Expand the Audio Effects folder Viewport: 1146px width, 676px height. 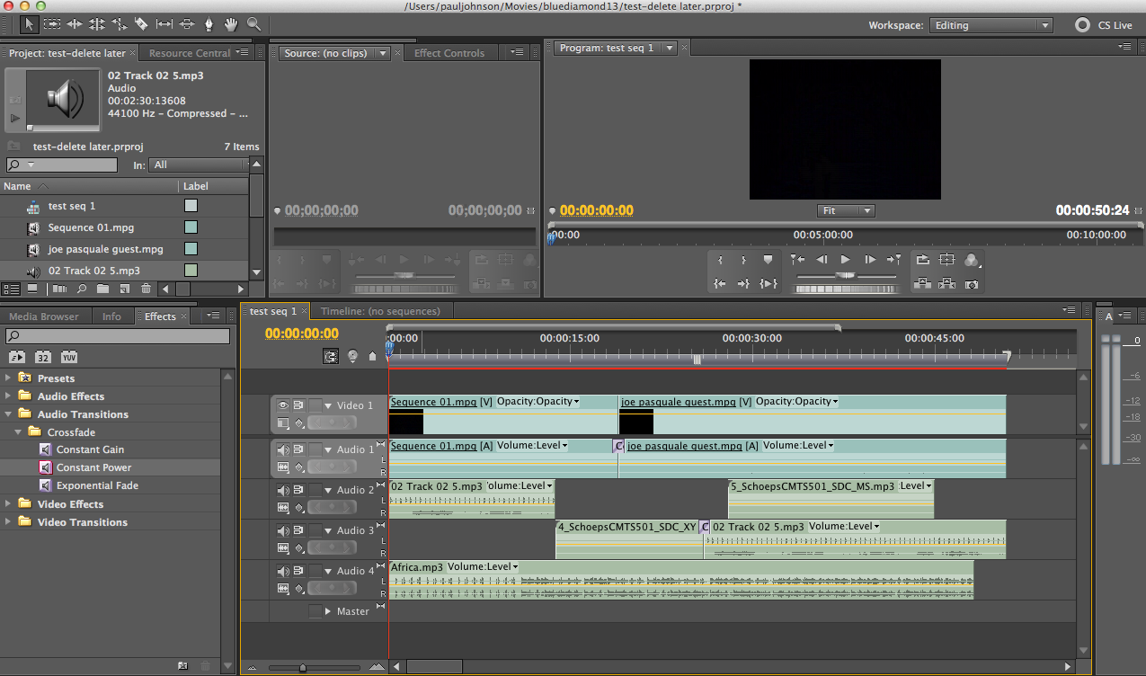(8, 396)
